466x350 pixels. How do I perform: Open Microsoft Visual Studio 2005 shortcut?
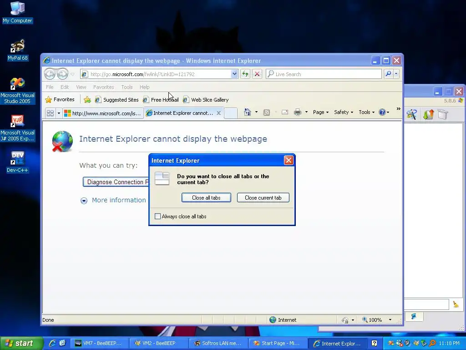(17, 91)
